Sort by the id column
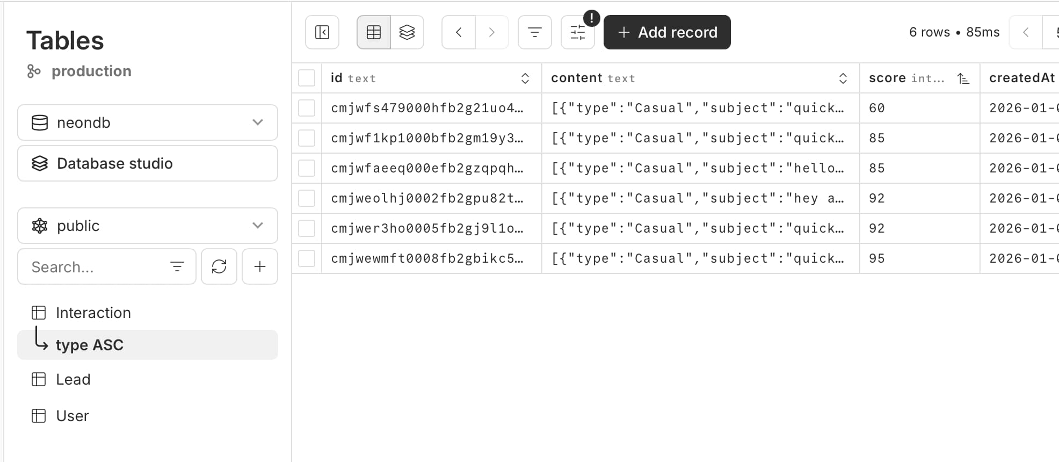This screenshot has width=1059, height=462. (x=525, y=78)
